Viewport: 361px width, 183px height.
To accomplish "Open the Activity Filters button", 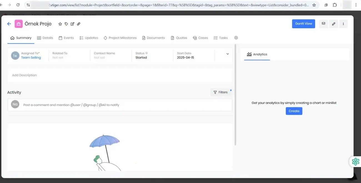I will [220, 92].
